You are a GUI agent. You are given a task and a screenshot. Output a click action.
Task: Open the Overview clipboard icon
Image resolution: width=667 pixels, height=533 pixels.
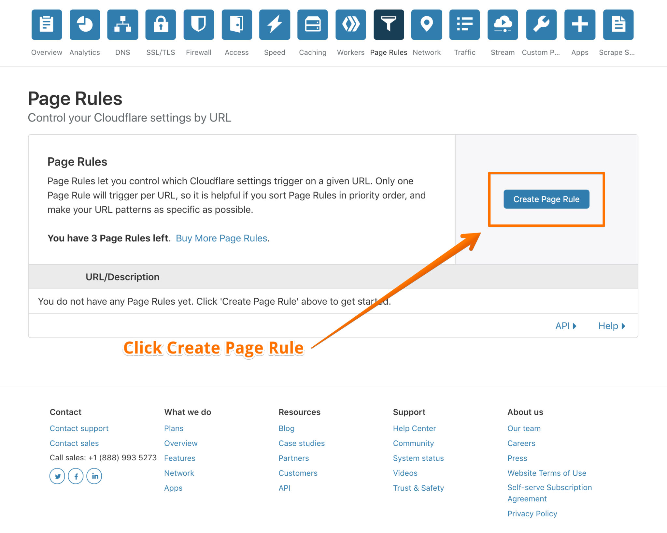pyautogui.click(x=47, y=25)
